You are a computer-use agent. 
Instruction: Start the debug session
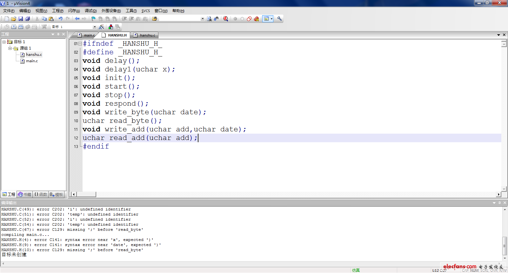pyautogui.click(x=225, y=19)
